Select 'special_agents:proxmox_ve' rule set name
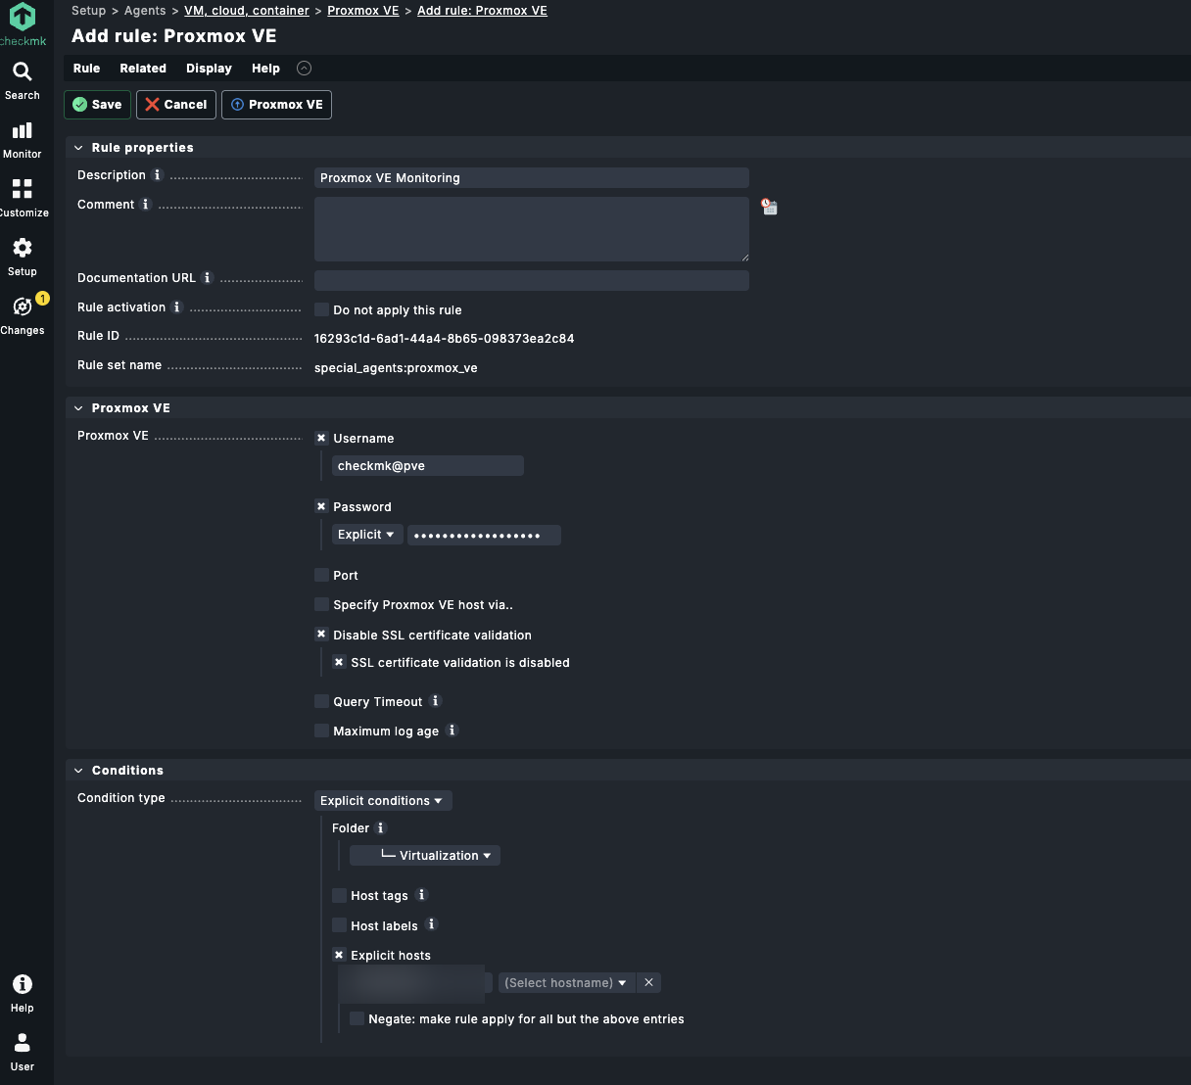 (x=396, y=368)
